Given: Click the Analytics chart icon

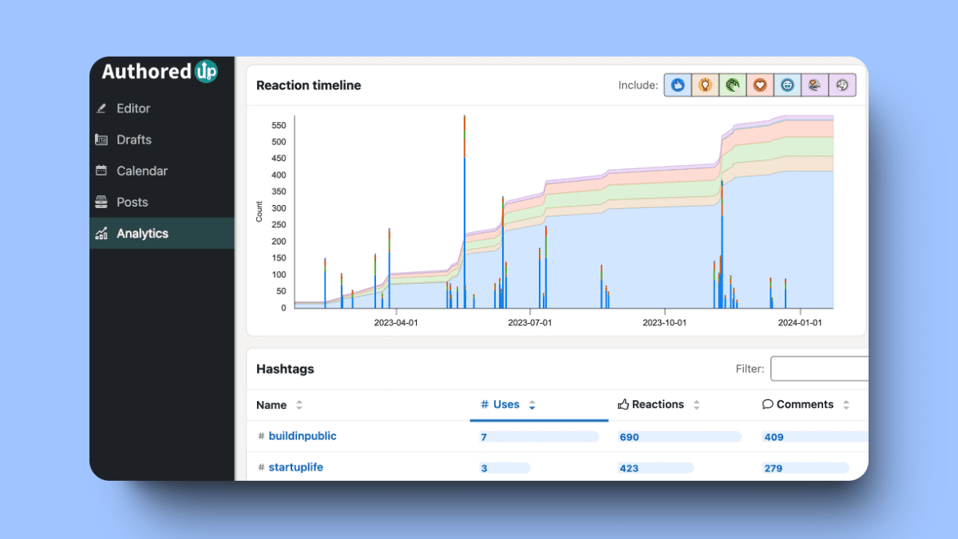Looking at the screenshot, I should pyautogui.click(x=101, y=234).
